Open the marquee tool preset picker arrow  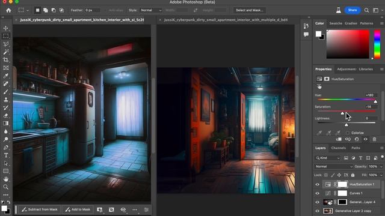(x=28, y=11)
